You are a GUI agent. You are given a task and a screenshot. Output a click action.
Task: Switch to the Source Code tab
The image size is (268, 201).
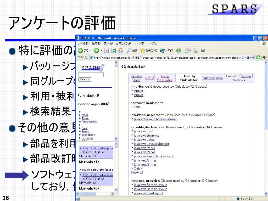tap(136, 78)
